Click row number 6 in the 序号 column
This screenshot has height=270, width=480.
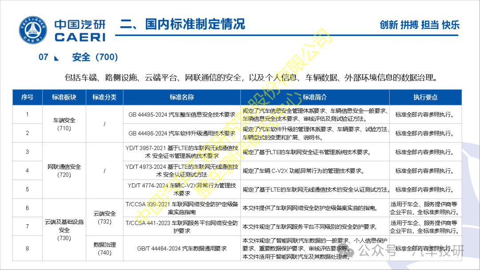click(x=27, y=208)
